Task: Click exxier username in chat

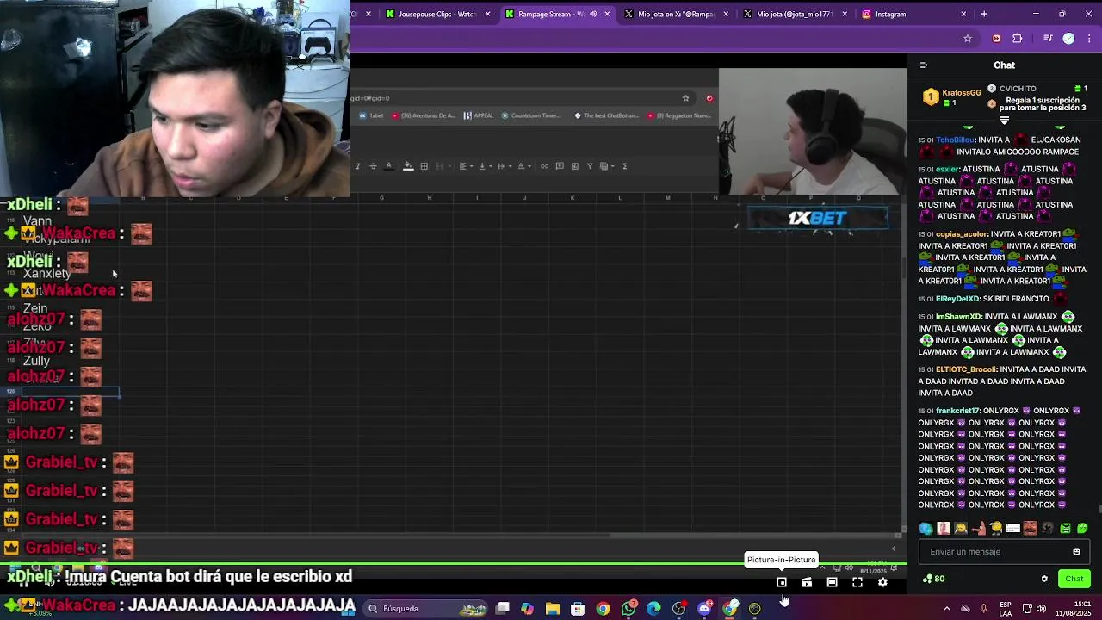Action: tap(946, 170)
